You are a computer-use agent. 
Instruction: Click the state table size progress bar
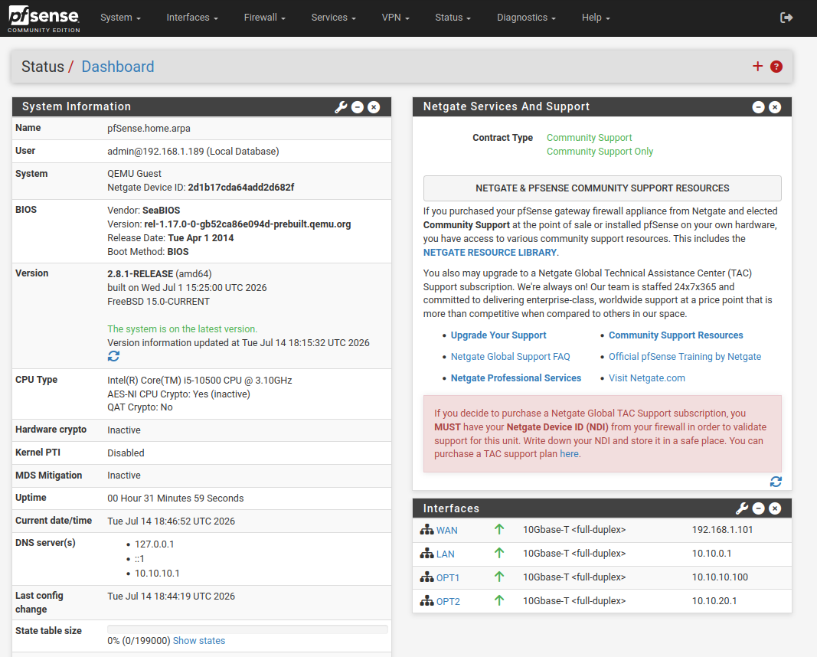click(x=247, y=629)
